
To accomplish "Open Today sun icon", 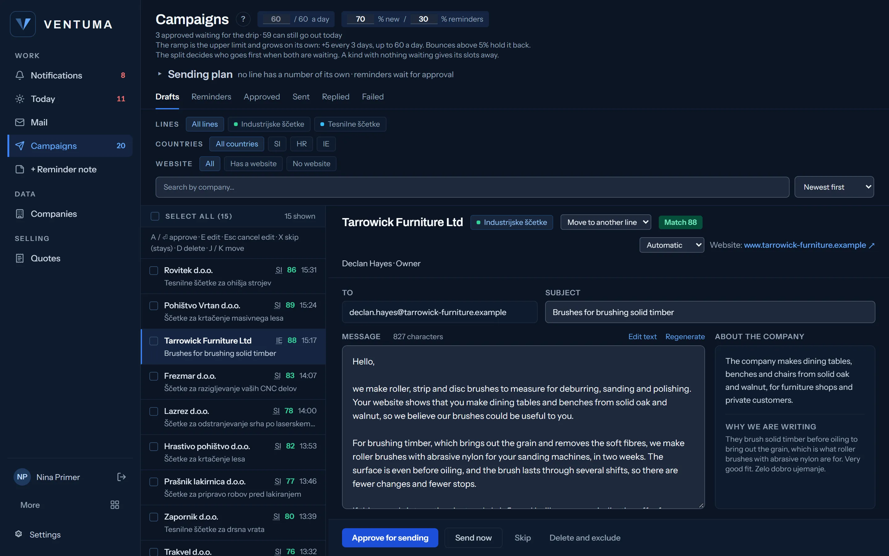I will [20, 99].
